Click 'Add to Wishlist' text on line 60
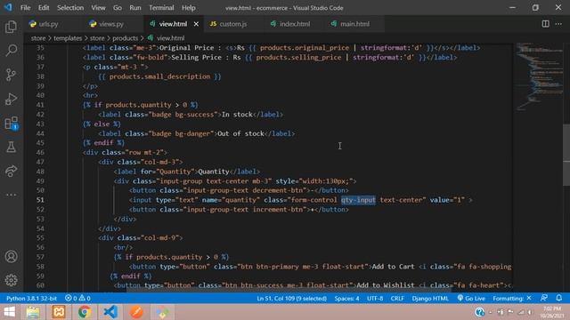The image size is (570, 320). coord(386,285)
